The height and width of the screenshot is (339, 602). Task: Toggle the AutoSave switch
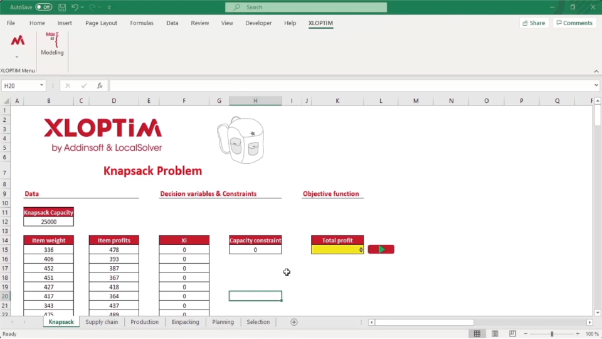(44, 7)
